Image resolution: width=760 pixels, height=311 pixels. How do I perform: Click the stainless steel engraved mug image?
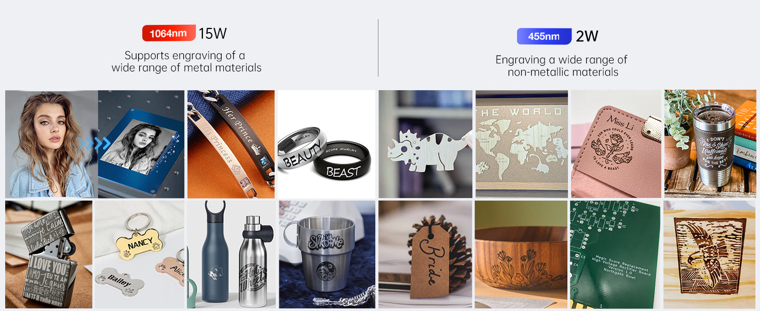(327, 255)
